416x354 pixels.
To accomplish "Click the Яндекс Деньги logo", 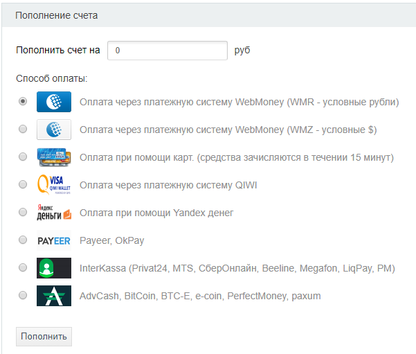I will pos(54,213).
